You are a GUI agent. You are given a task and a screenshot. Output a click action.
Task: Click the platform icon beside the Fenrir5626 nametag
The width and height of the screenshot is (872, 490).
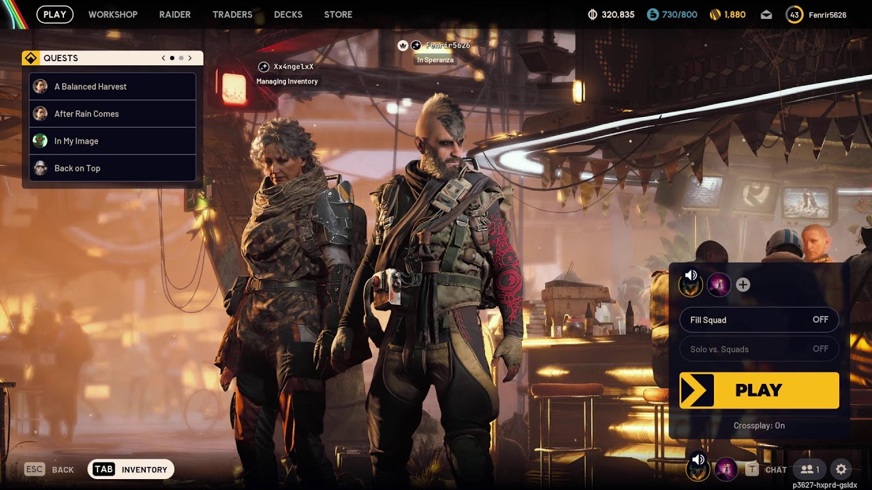pos(416,45)
